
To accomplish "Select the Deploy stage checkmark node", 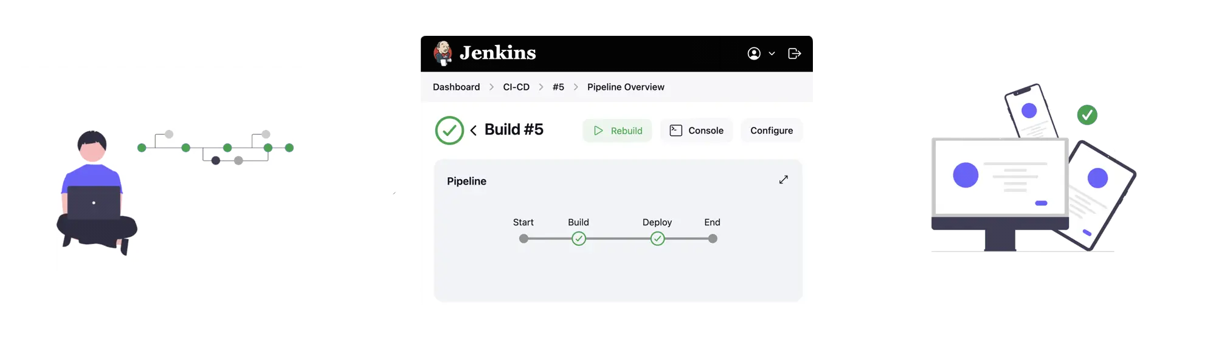I will (x=657, y=239).
